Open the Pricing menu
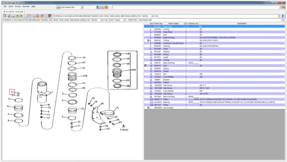Viewport: 287px width, 162px height. pyautogui.click(x=18, y=6)
